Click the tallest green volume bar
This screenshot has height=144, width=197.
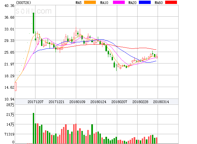pyautogui.click(x=33, y=128)
